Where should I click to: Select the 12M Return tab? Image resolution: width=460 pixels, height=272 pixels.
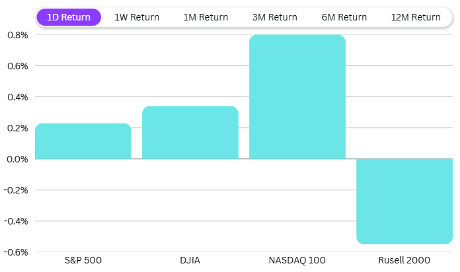415,17
